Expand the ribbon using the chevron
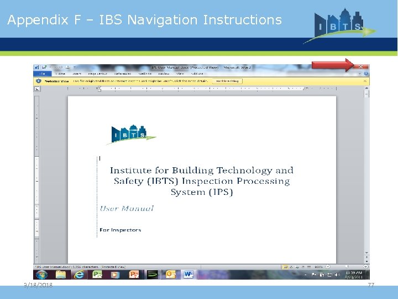The image size is (398, 299). point(360,74)
